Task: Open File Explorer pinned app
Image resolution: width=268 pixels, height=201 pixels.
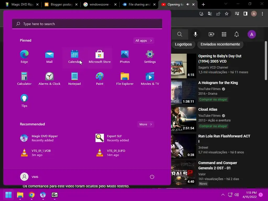Action: coord(125,79)
